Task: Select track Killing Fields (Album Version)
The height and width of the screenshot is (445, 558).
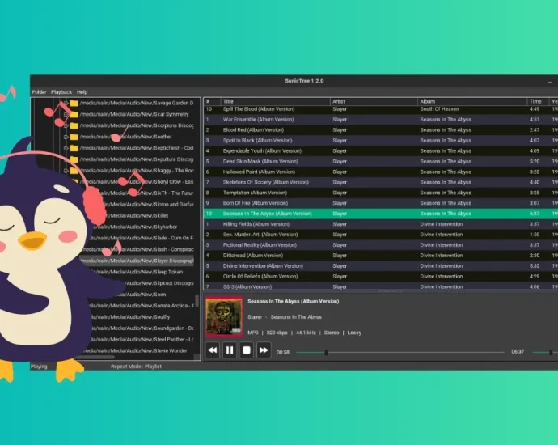Action: pyautogui.click(x=381, y=224)
